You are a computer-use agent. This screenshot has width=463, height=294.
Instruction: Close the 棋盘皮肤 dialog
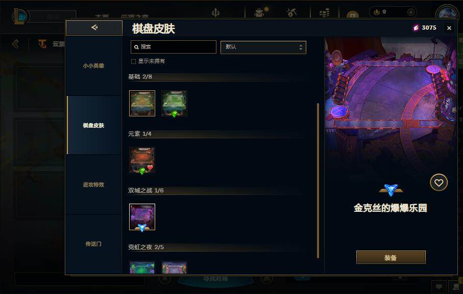coord(449,28)
